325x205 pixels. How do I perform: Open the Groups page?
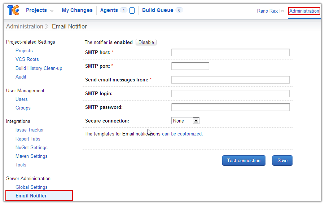click(x=23, y=108)
